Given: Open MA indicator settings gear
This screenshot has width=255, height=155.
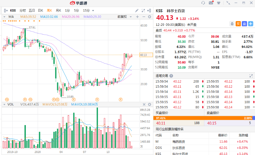Looking at the screenshot, I should [150, 17].
